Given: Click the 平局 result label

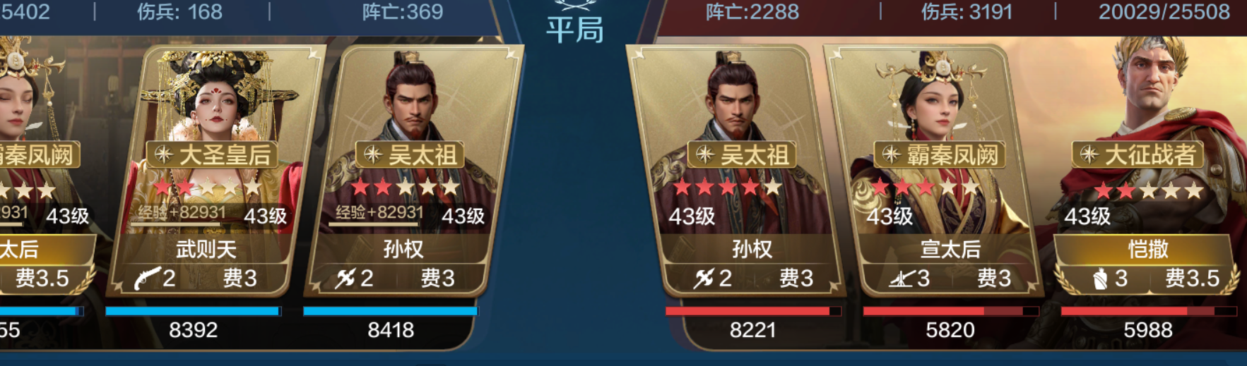Looking at the screenshot, I should pyautogui.click(x=575, y=30).
